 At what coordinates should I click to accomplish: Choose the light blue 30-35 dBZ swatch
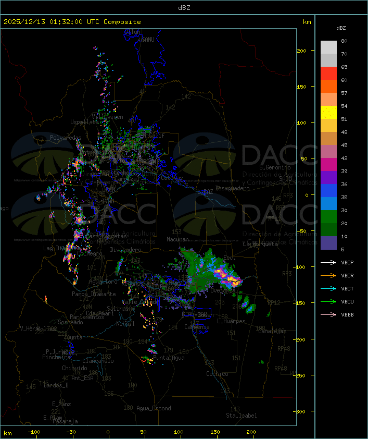coord(328,203)
